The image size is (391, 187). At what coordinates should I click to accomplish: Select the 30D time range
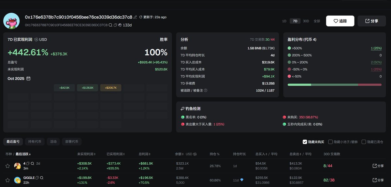pyautogui.click(x=306, y=21)
